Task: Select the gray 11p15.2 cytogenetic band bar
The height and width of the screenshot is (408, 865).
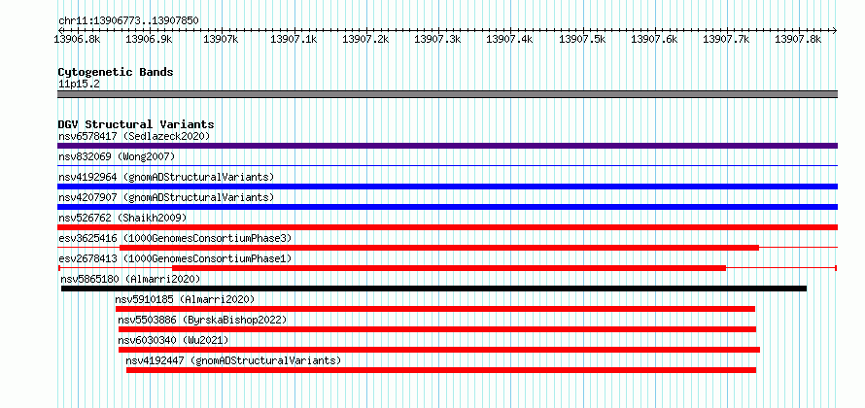Action: [447, 94]
